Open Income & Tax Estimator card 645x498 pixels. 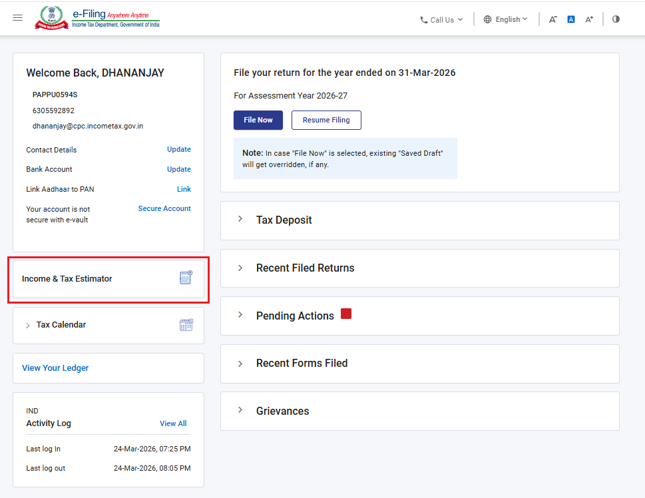coord(108,279)
